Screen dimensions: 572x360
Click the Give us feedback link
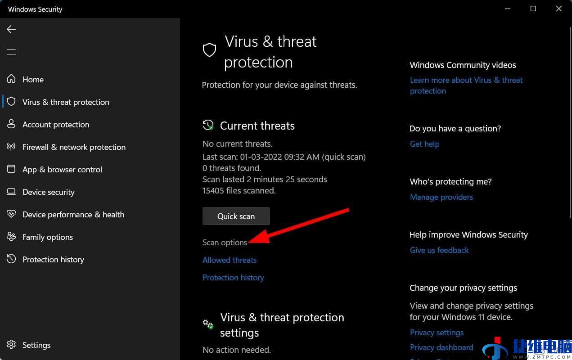tap(439, 250)
